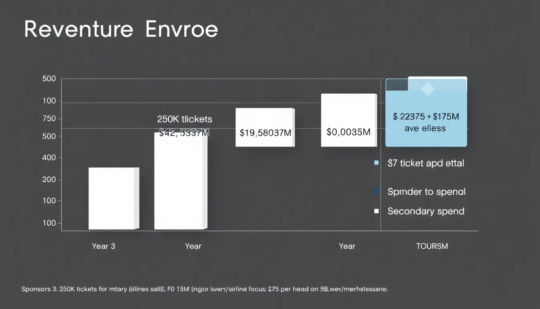Select the "TOURISM" category tab
Screen dimensions: 540x309
pyautogui.click(x=432, y=246)
